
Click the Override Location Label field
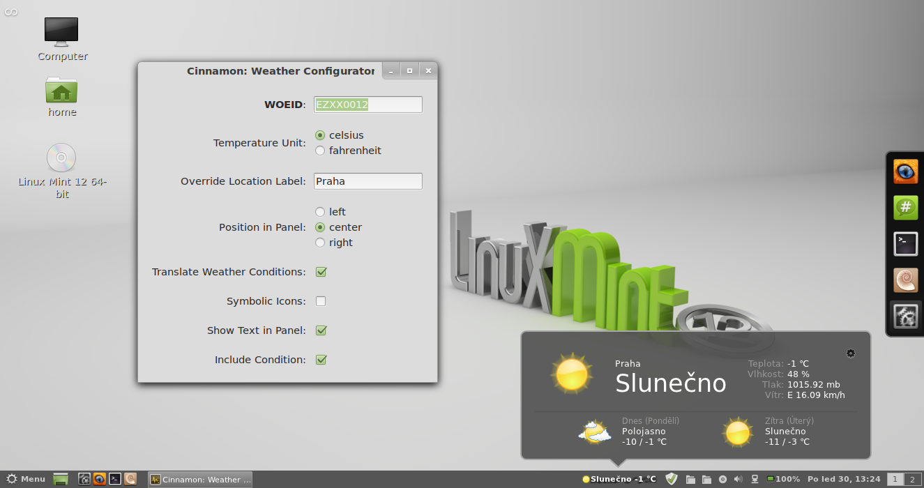[x=368, y=181]
